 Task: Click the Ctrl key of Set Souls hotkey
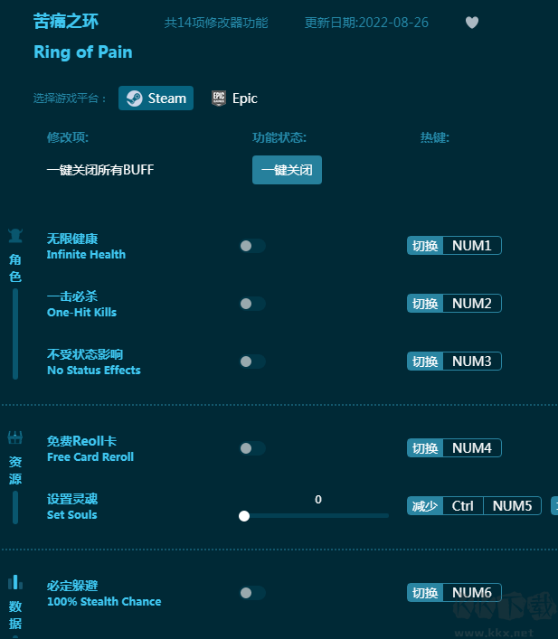tap(463, 506)
